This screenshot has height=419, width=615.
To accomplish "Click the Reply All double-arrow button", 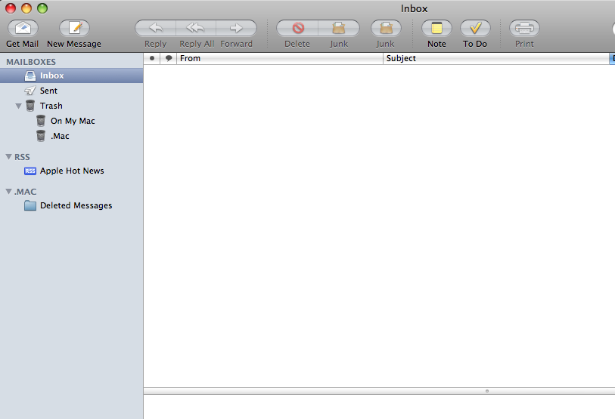I will pos(196,28).
